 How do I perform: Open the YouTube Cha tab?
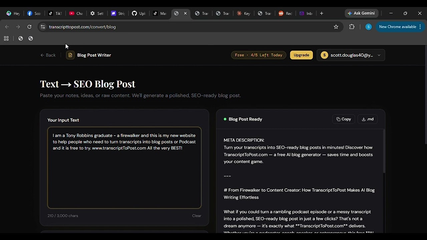76,13
